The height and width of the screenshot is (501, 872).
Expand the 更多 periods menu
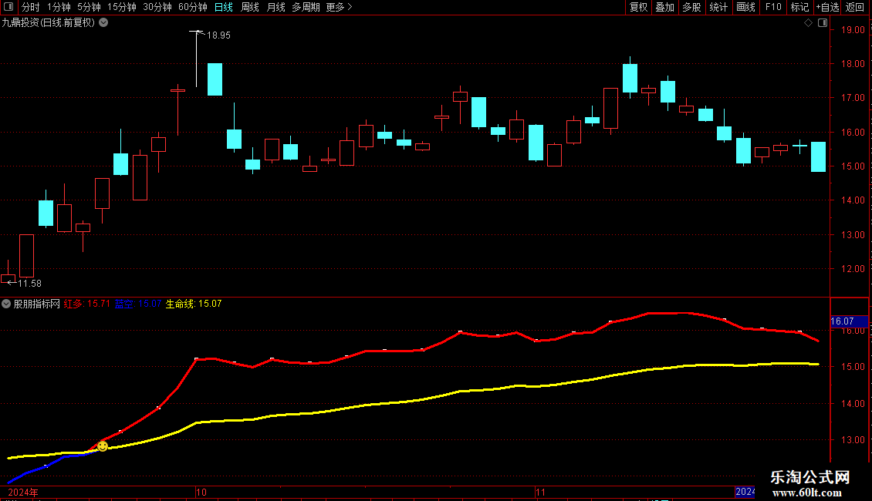point(339,7)
